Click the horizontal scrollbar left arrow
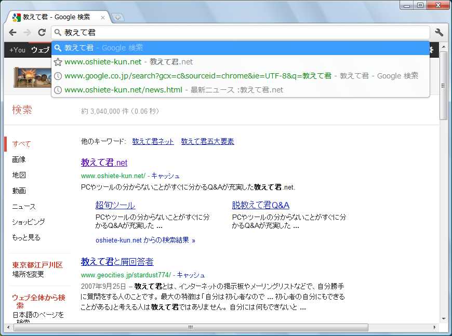Viewport: 452px width, 336px height. click(x=8, y=327)
